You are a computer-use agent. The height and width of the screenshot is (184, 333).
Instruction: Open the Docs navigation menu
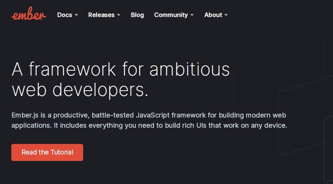tap(64, 15)
